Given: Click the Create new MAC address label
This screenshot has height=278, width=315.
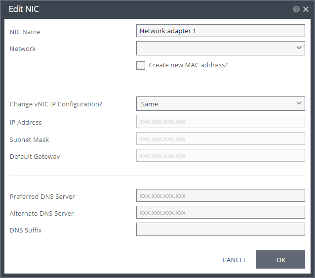Looking at the screenshot, I should [188, 65].
